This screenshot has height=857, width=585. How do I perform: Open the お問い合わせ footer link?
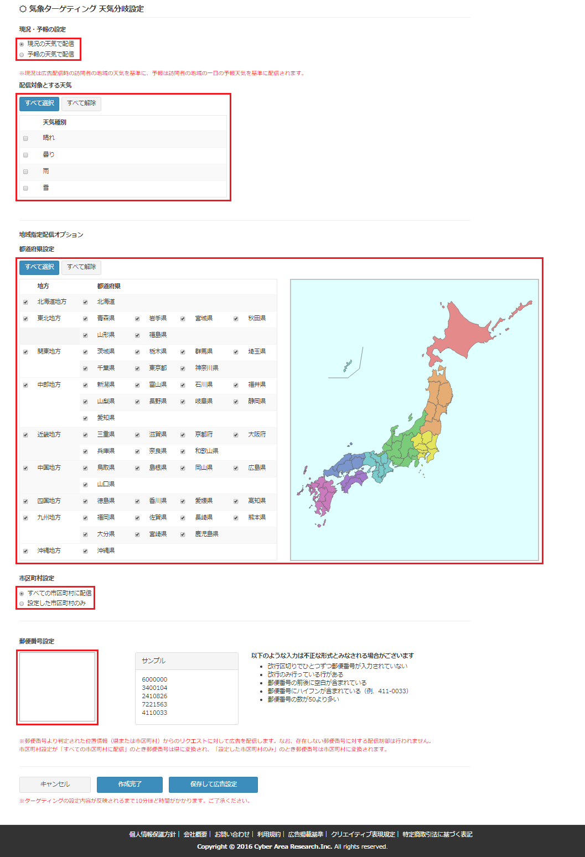pos(232,834)
